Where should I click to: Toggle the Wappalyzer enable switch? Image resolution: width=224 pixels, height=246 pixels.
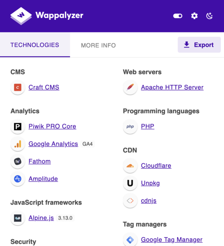(178, 16)
